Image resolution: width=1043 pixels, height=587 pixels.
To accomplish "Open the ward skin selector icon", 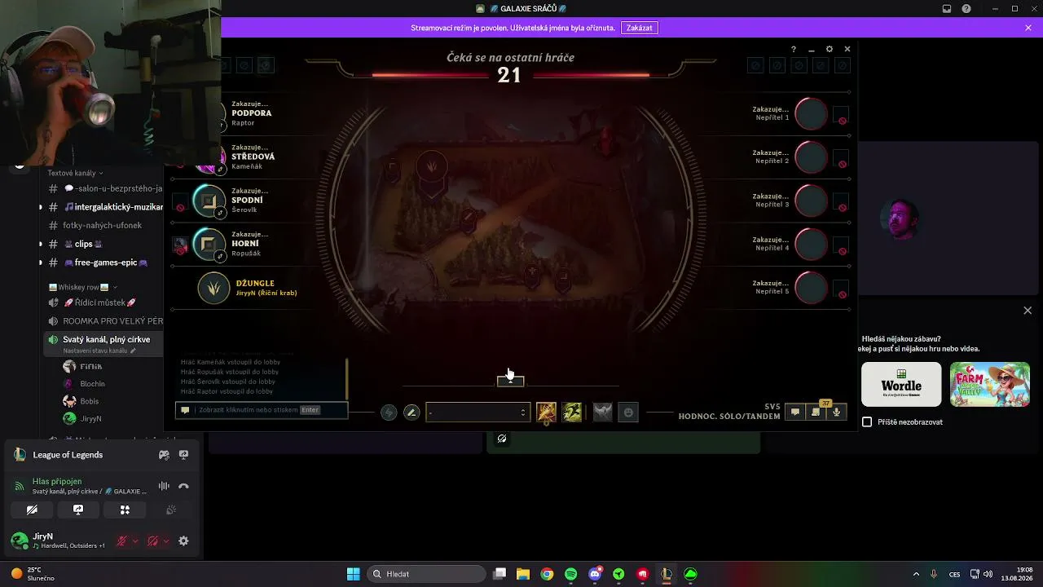I will (x=602, y=413).
